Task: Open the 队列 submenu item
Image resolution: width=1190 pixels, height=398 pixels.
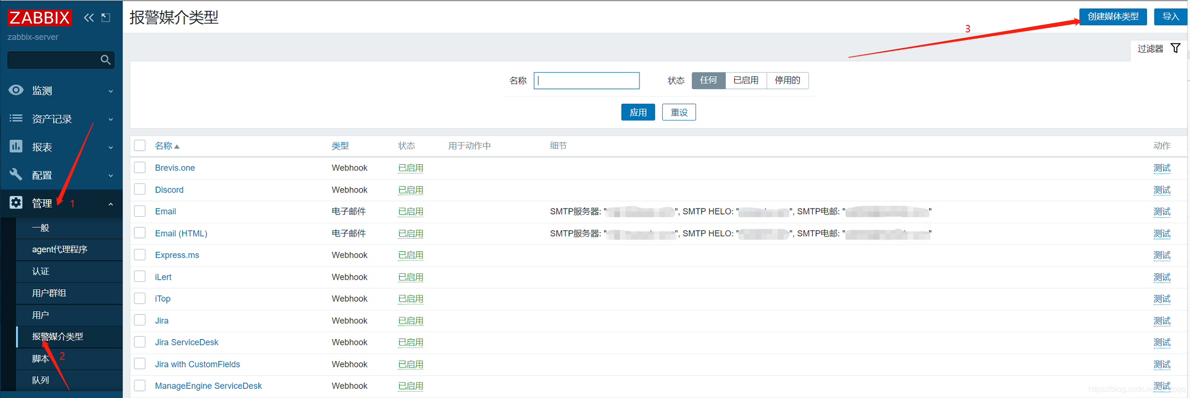Action: tap(69, 380)
